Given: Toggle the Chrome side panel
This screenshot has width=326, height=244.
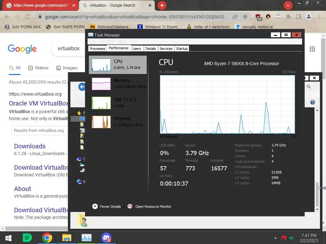Looking at the screenshot, I should (x=299, y=17).
